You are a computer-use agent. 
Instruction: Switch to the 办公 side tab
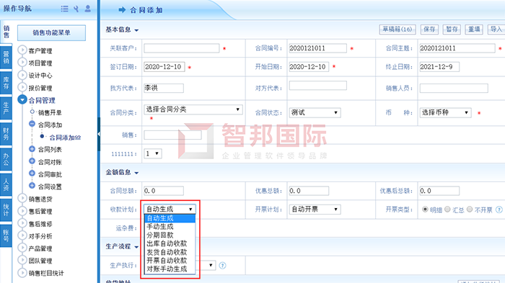coord(6,159)
